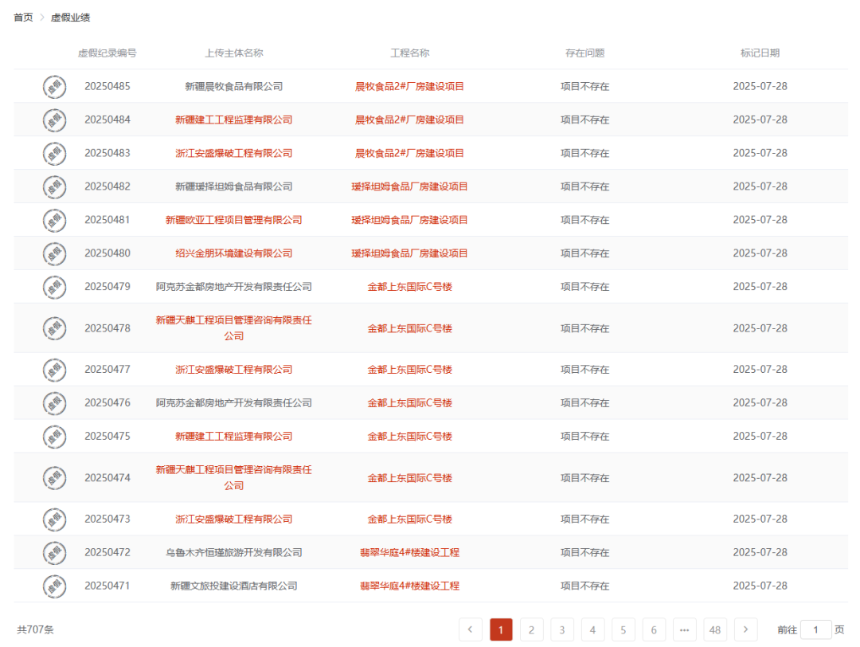
Task: Go to page 5
Action: click(x=623, y=629)
